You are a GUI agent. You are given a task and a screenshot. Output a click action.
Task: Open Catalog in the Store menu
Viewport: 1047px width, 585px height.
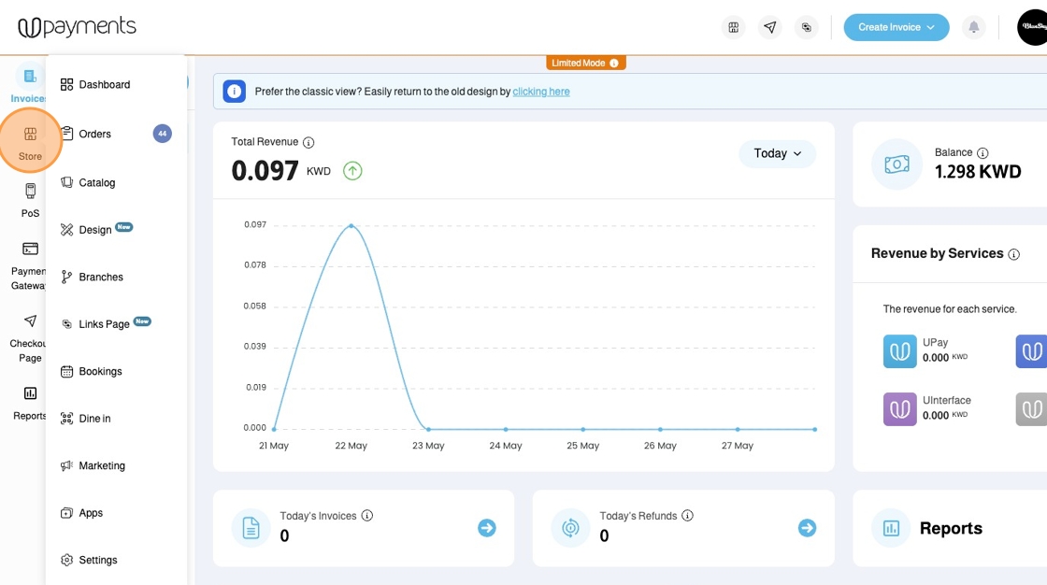(x=88, y=182)
